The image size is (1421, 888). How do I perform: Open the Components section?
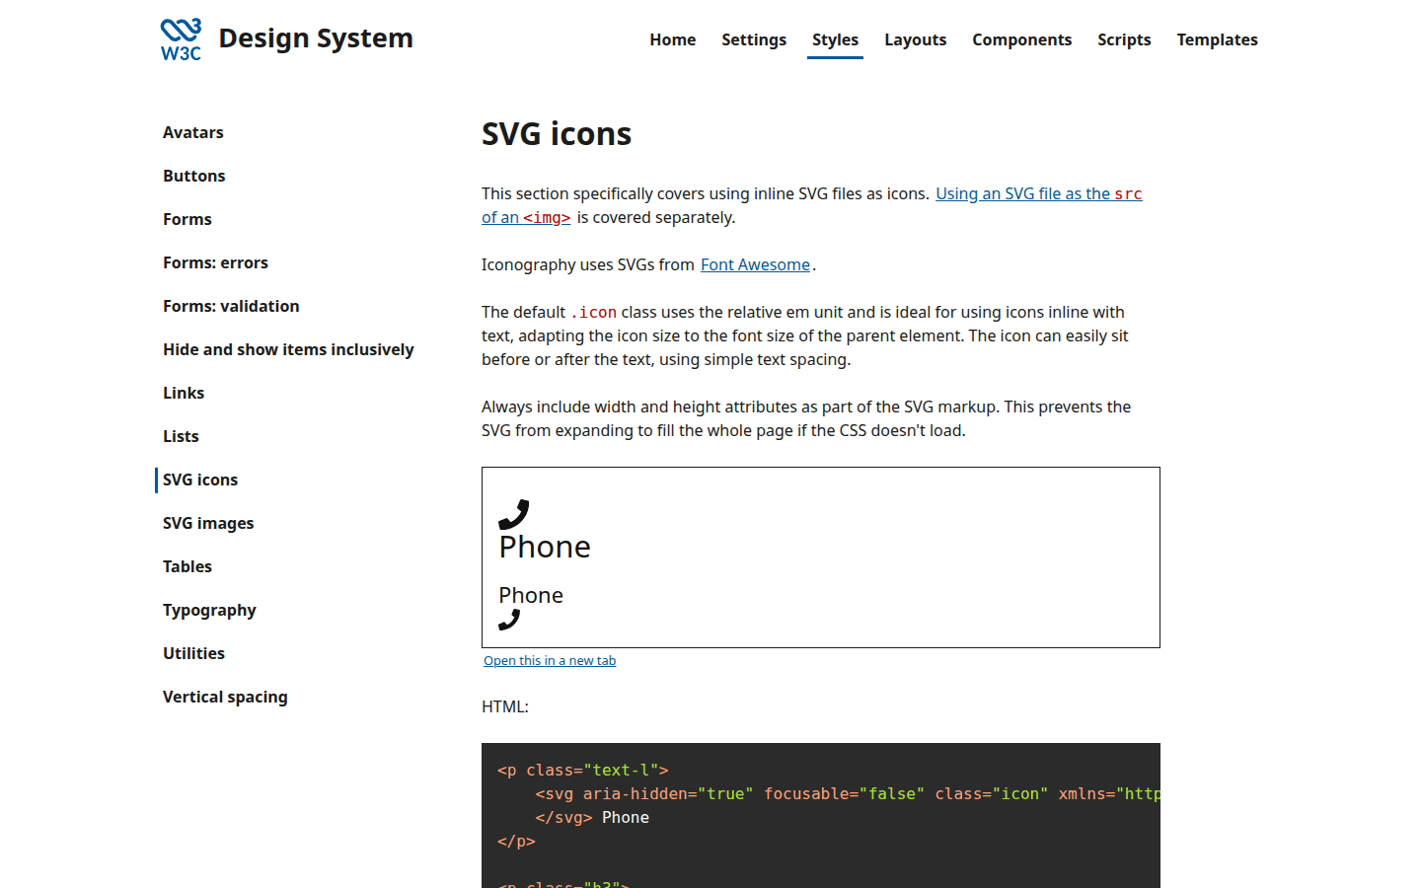(1021, 39)
